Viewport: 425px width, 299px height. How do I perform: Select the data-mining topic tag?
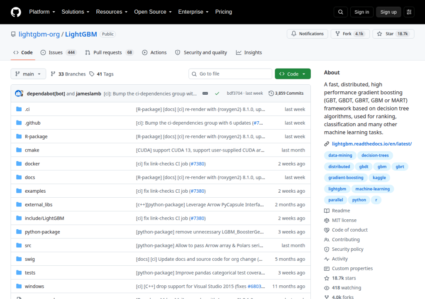click(340, 155)
